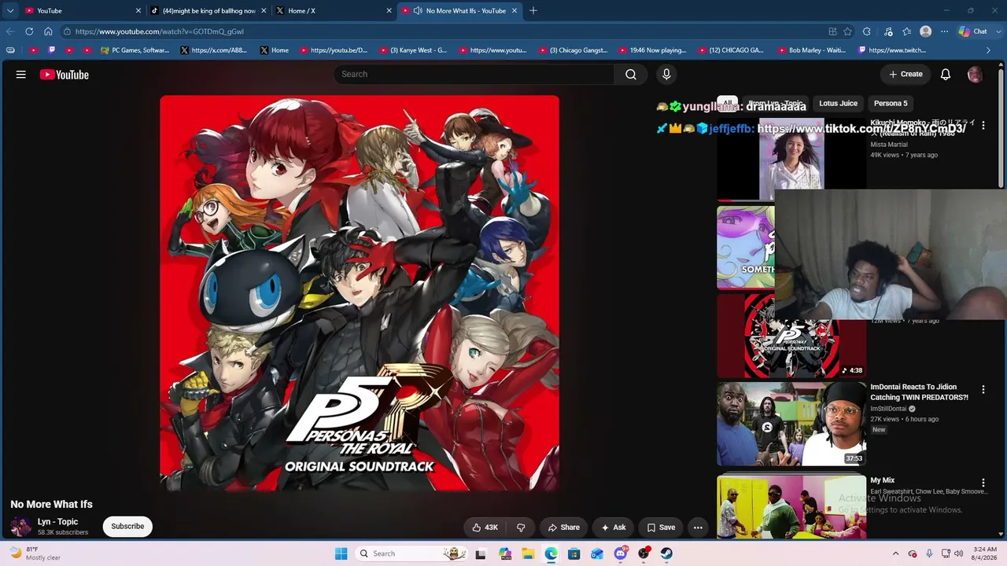Close the first YouTube tab
This screenshot has width=1007, height=566.
coord(138,10)
